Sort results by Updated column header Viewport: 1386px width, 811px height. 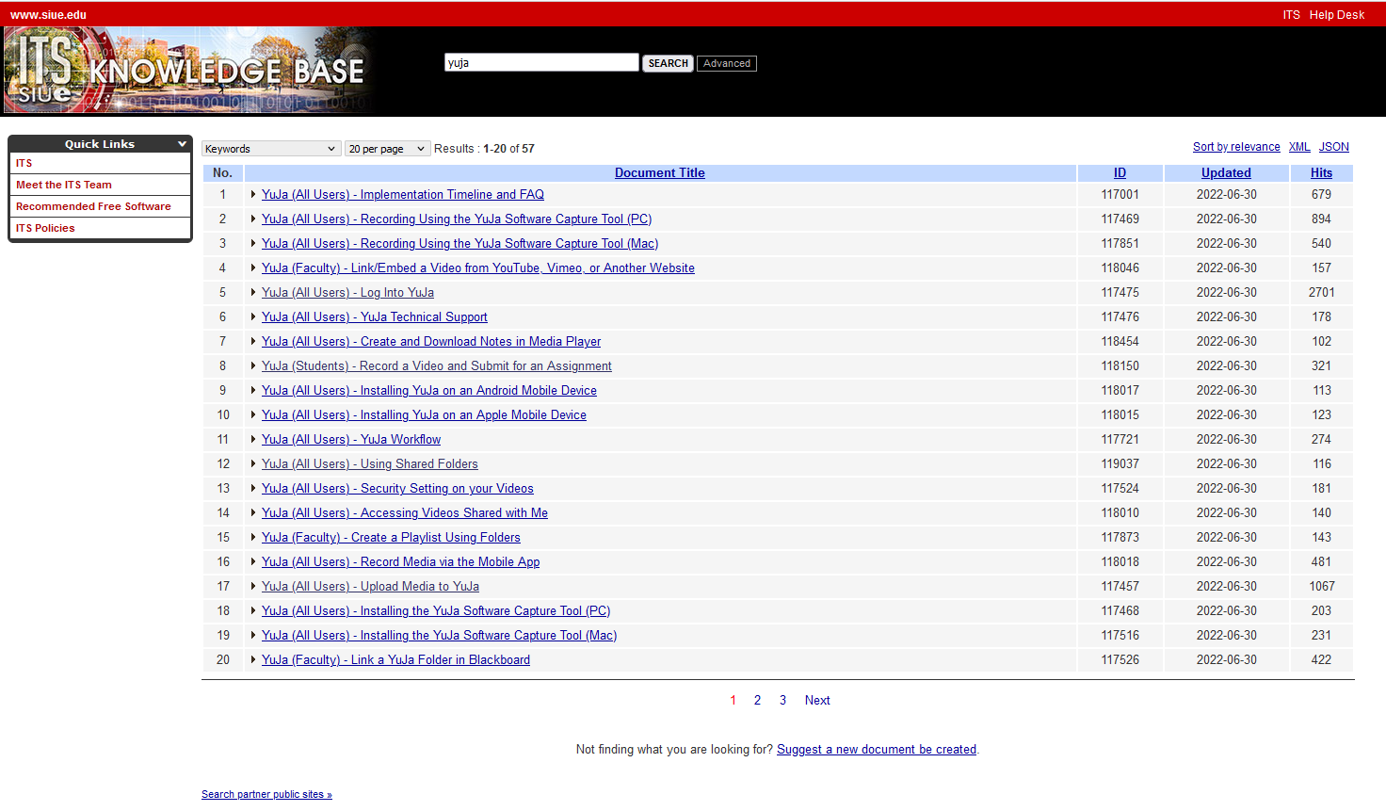click(1226, 173)
